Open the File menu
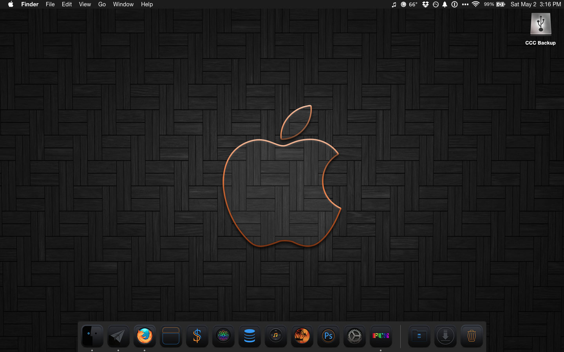Image resolution: width=564 pixels, height=352 pixels. [x=50, y=4]
